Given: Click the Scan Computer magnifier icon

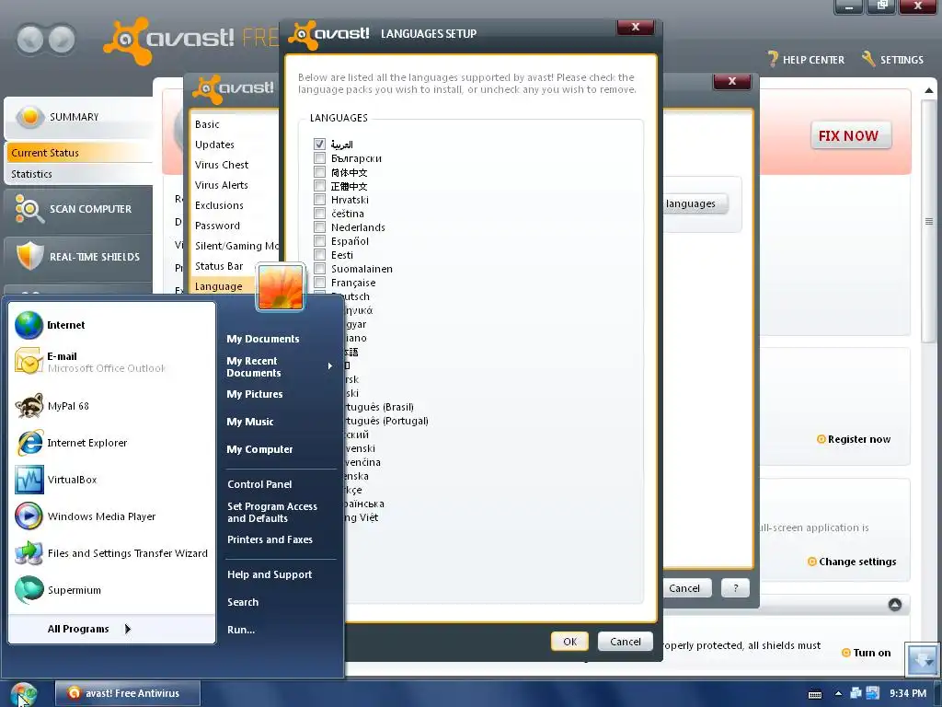Looking at the screenshot, I should pos(29,209).
